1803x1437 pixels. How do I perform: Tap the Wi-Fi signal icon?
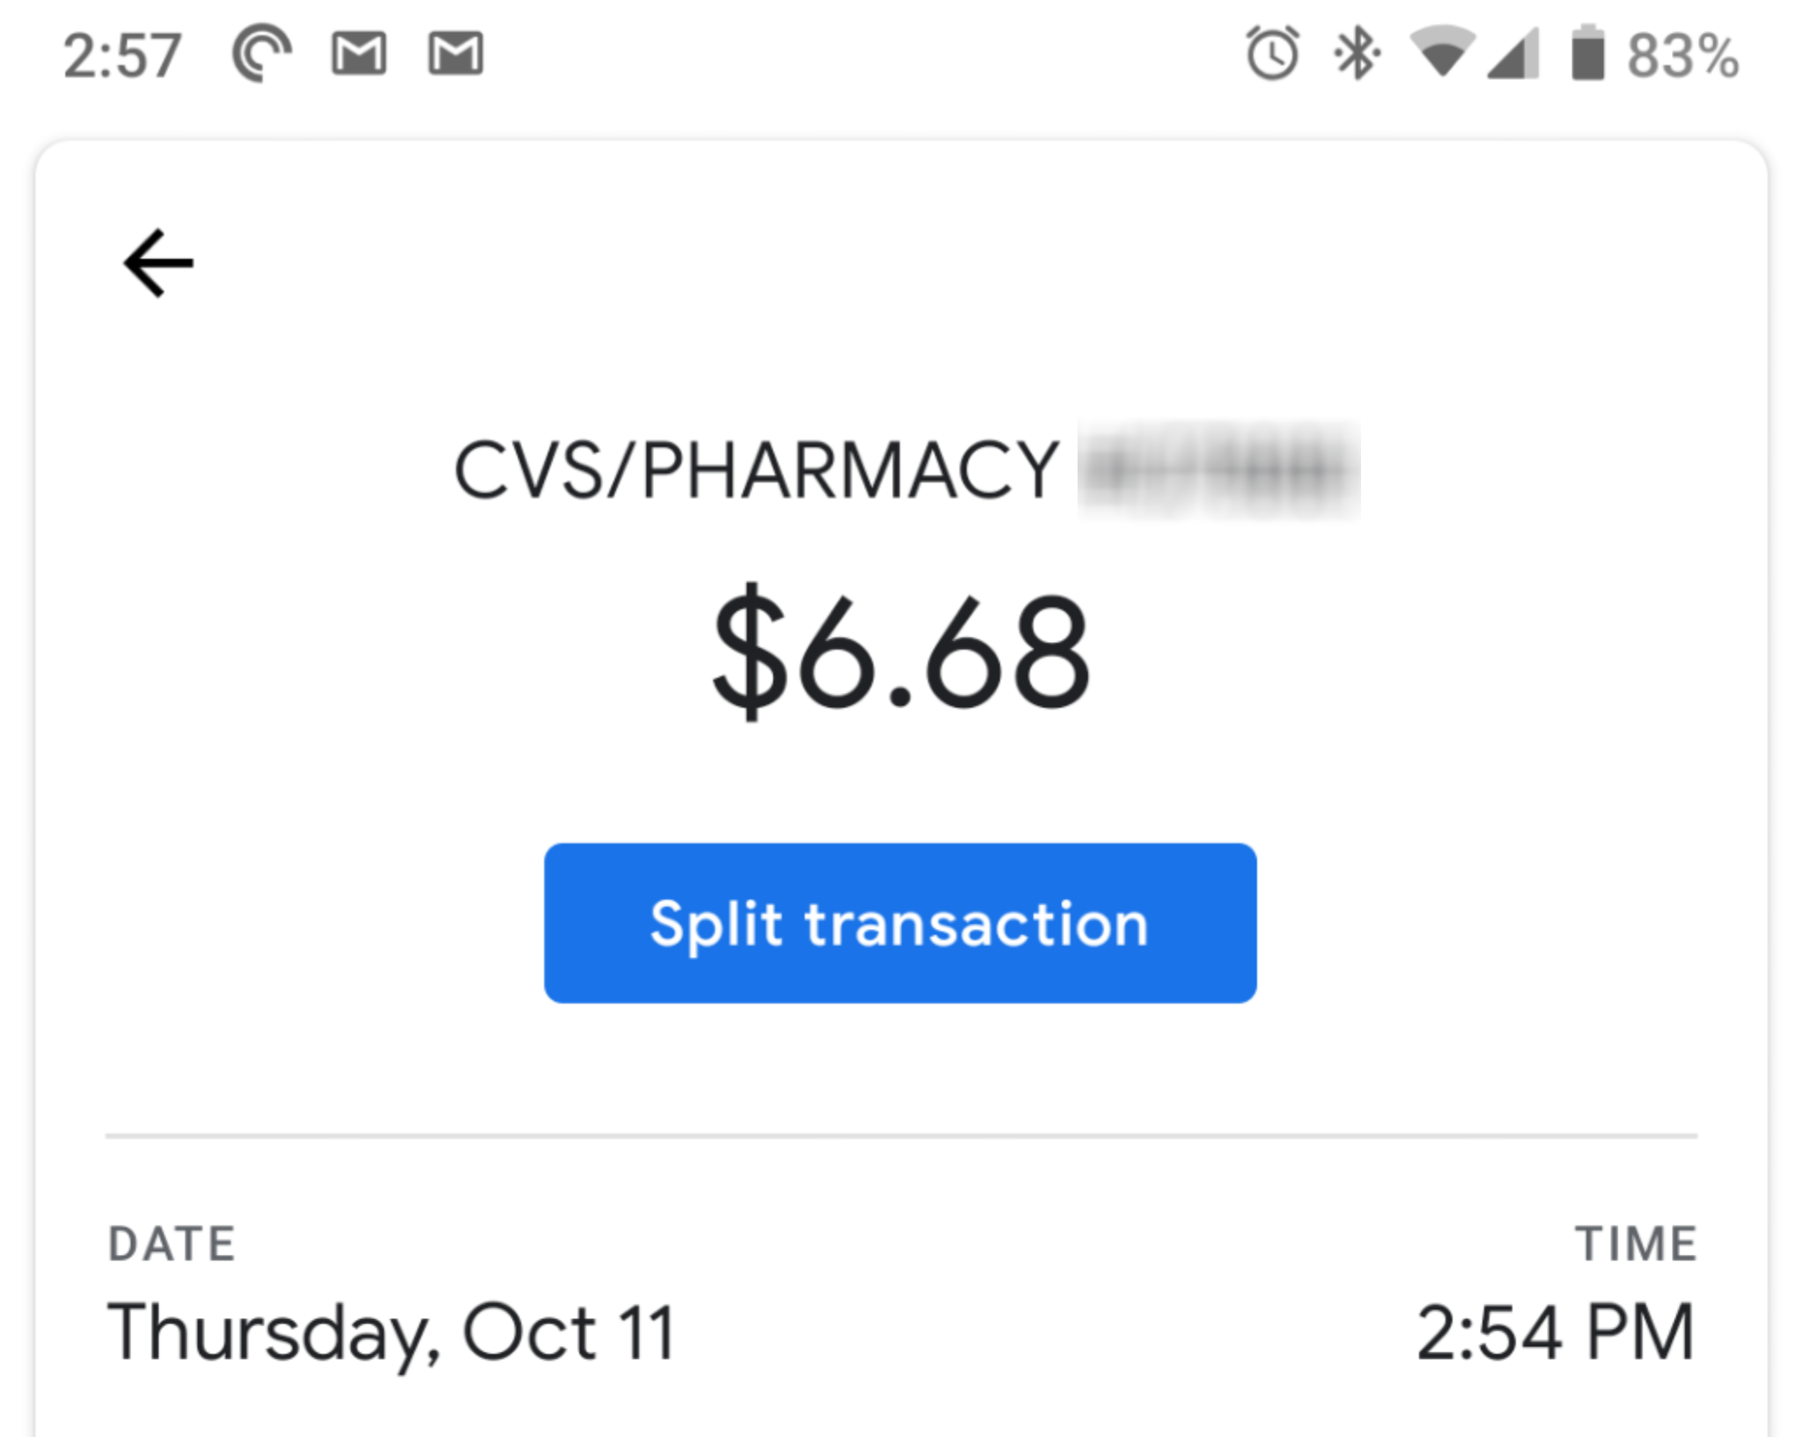[x=1441, y=53]
